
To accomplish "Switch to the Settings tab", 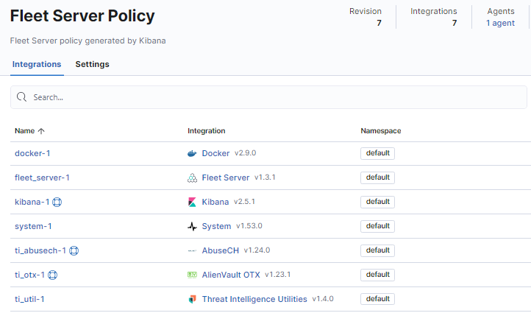I will tap(92, 64).
